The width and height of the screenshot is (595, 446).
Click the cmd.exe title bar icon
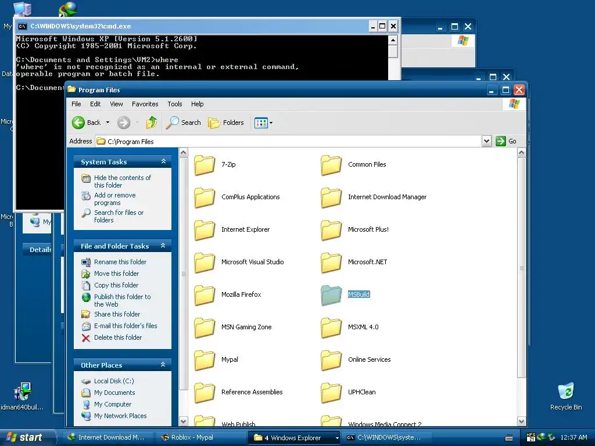tap(23, 26)
